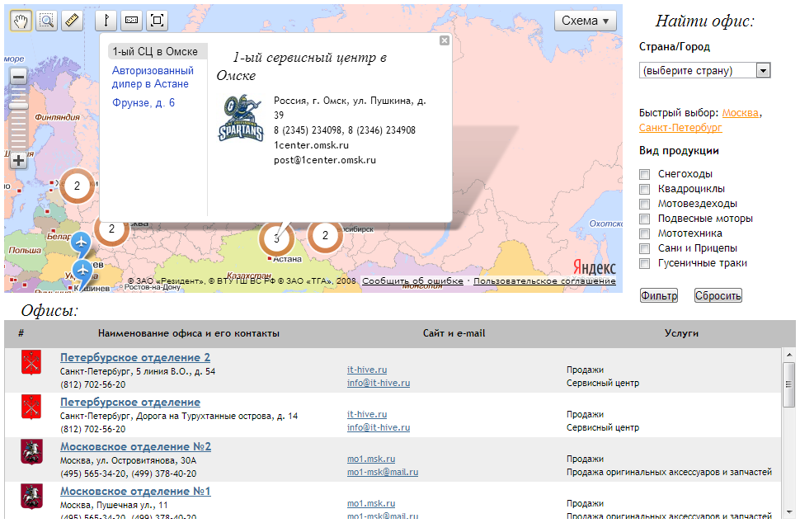Visit it-hive.ru in Петербургское отделение 2 row
Image resolution: width=800 pixels, height=523 pixels.
click(x=367, y=370)
